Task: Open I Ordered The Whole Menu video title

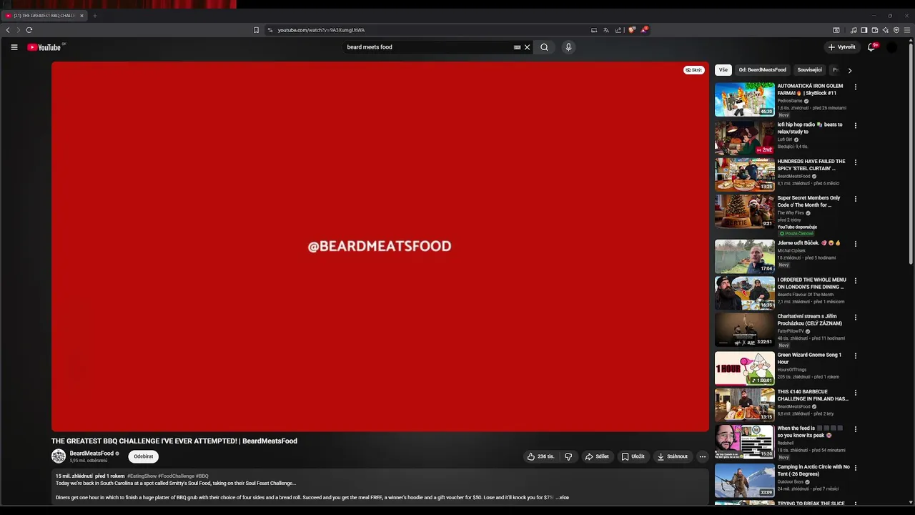Action: click(x=811, y=283)
